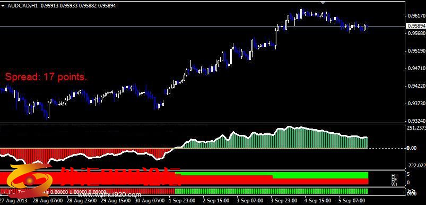The image size is (426, 205).
Task: Click the 0.94710 price axis label
Action: point(416,69)
